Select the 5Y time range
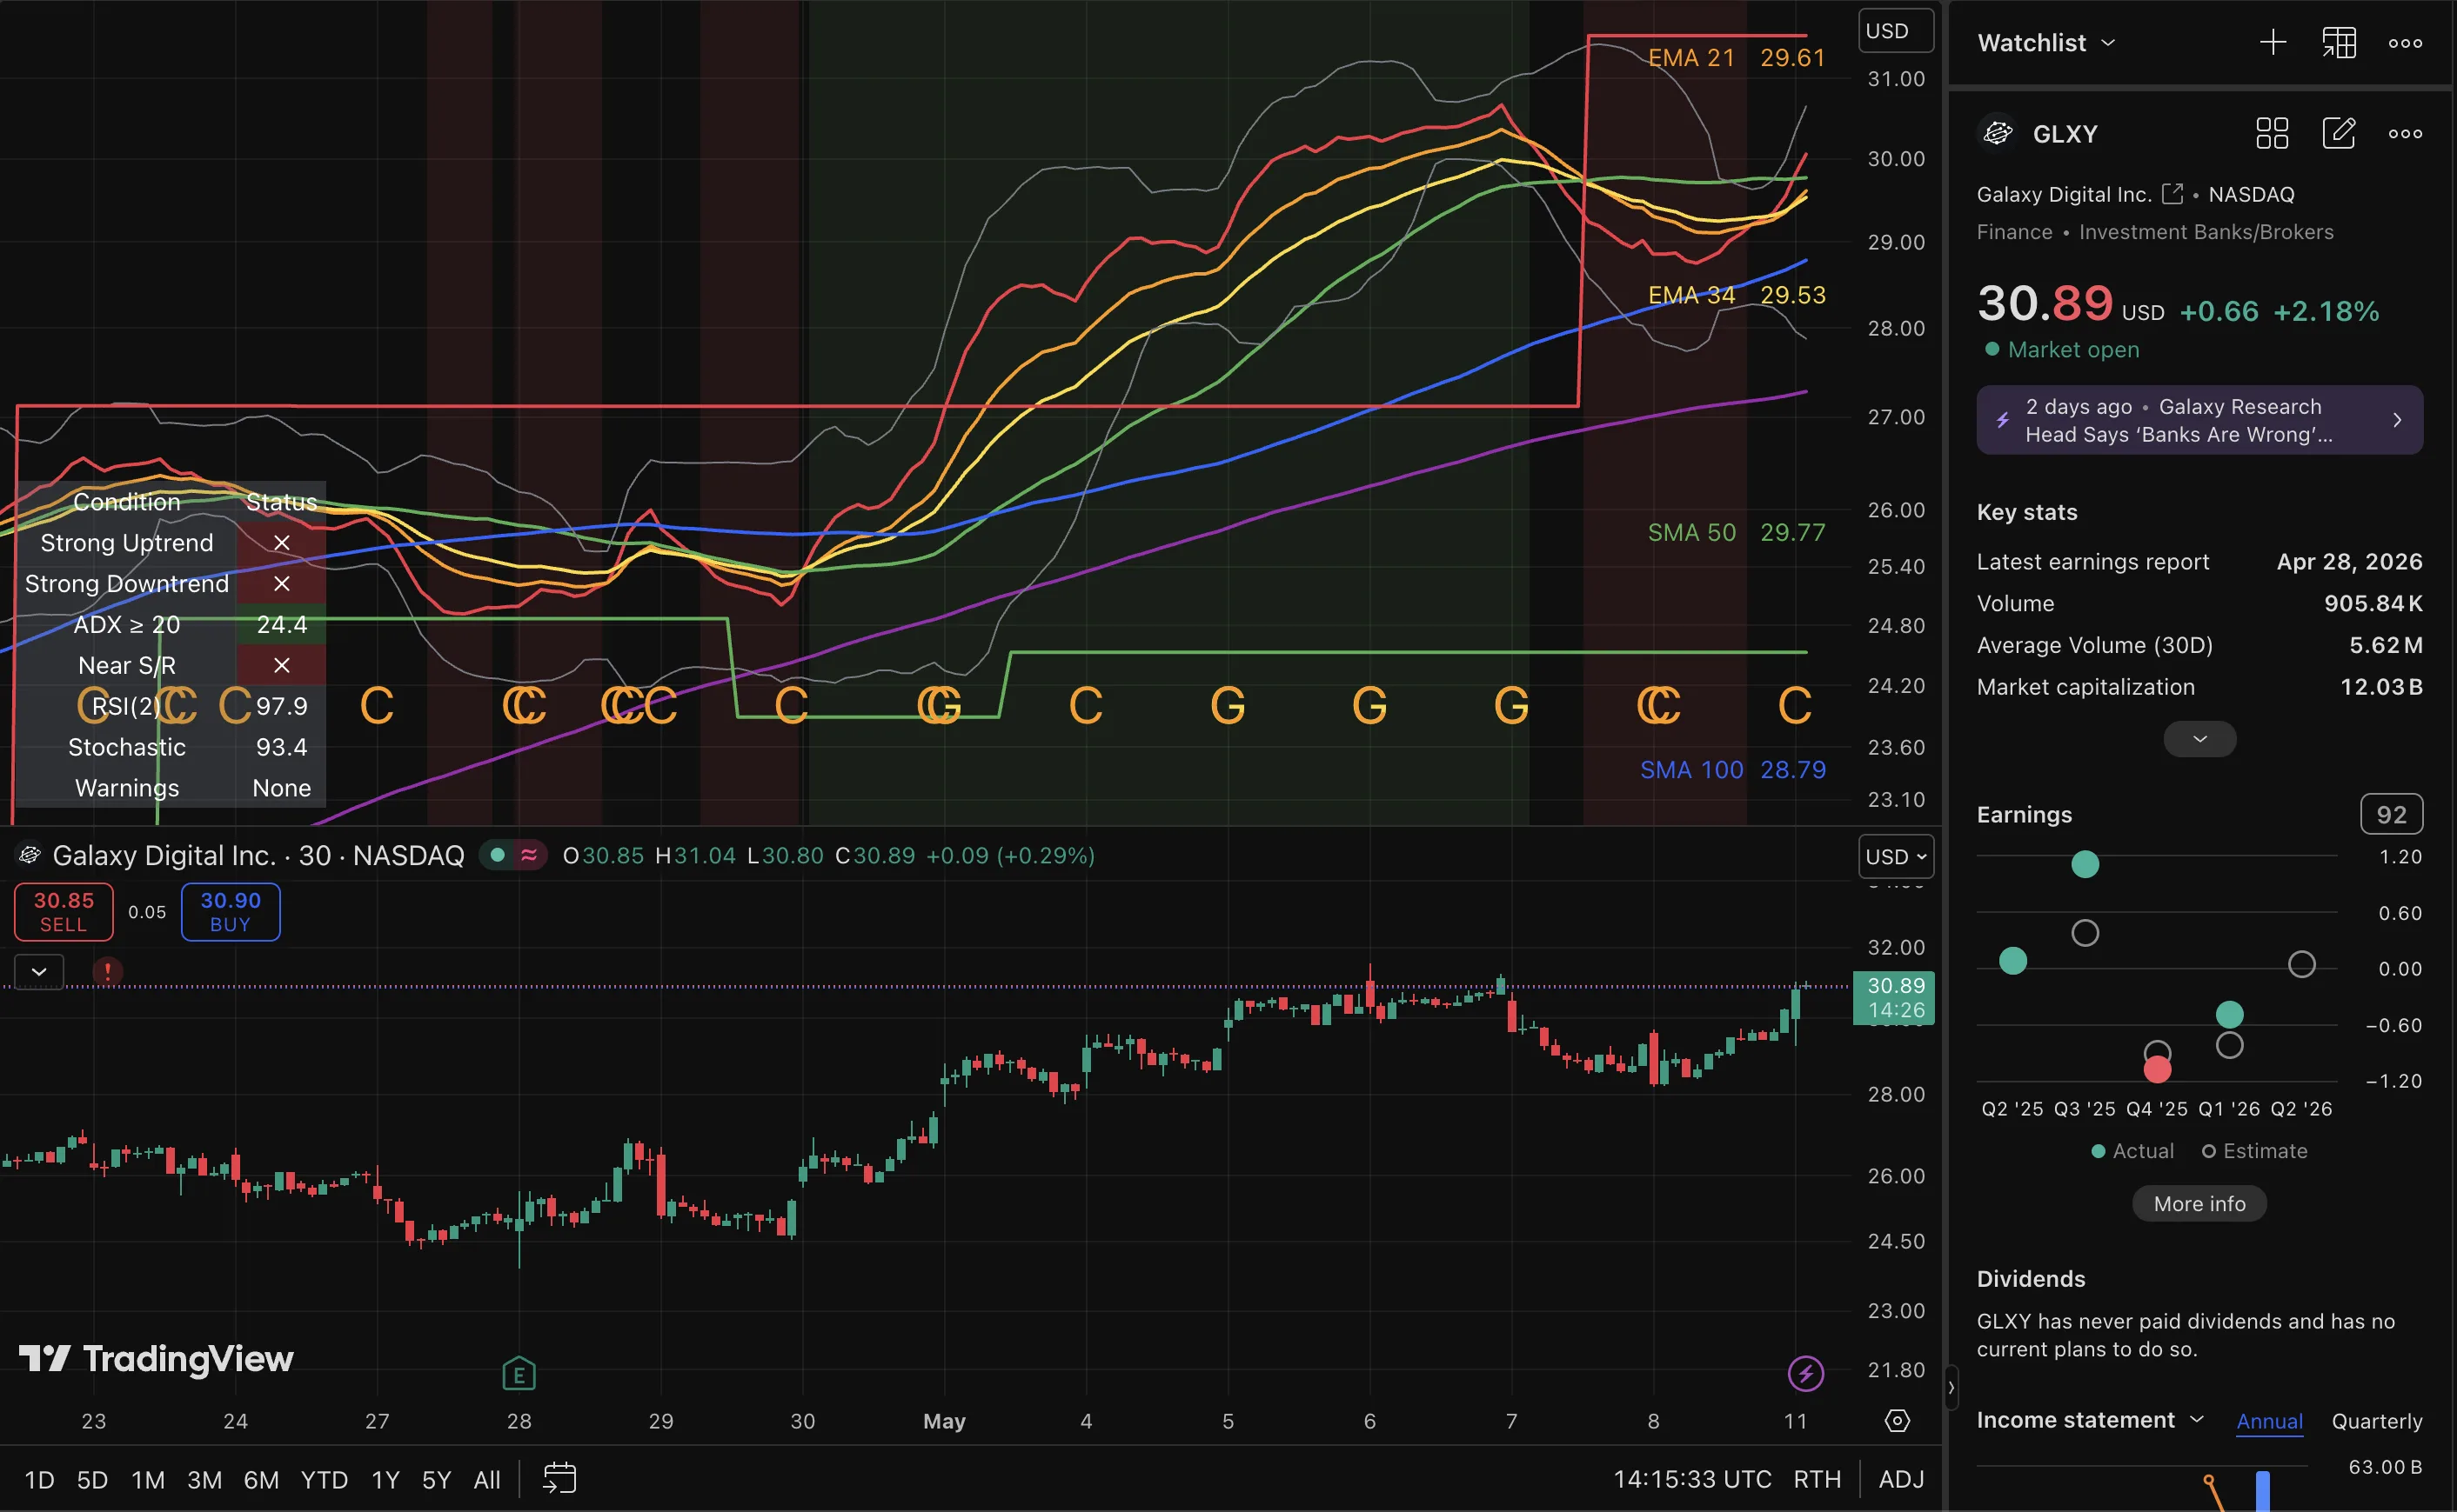The image size is (2457, 1512). (436, 1479)
